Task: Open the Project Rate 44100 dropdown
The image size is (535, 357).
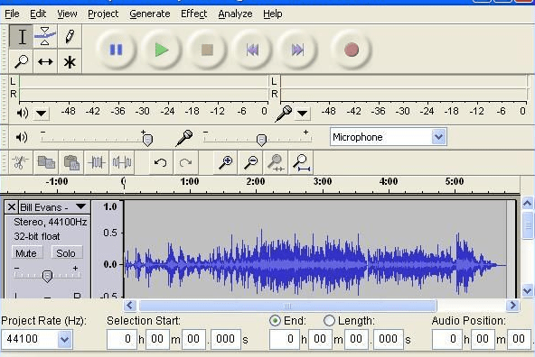Action: 64,339
